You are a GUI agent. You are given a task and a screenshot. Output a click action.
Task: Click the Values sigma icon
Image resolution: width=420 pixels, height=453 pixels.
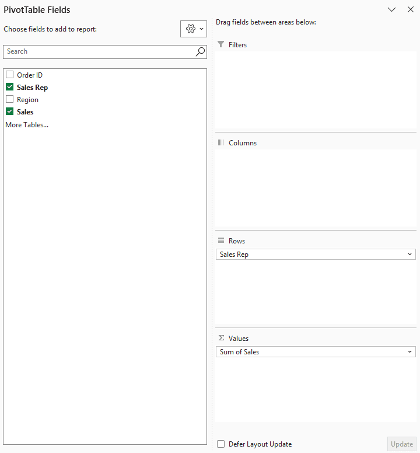point(221,338)
